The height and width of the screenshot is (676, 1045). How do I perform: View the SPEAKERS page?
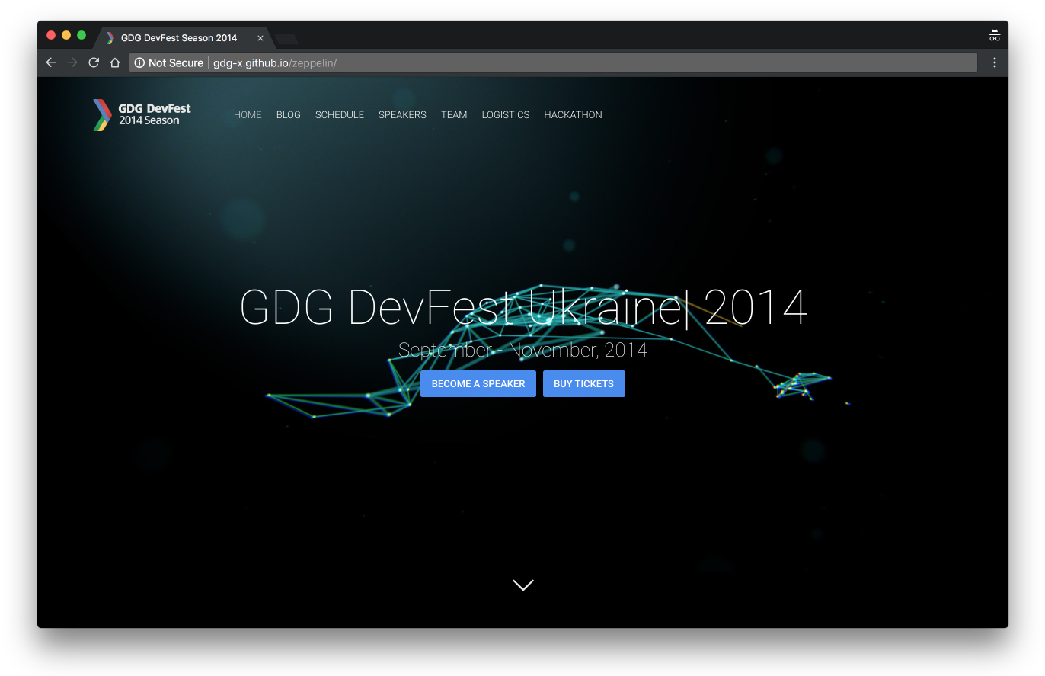point(402,114)
